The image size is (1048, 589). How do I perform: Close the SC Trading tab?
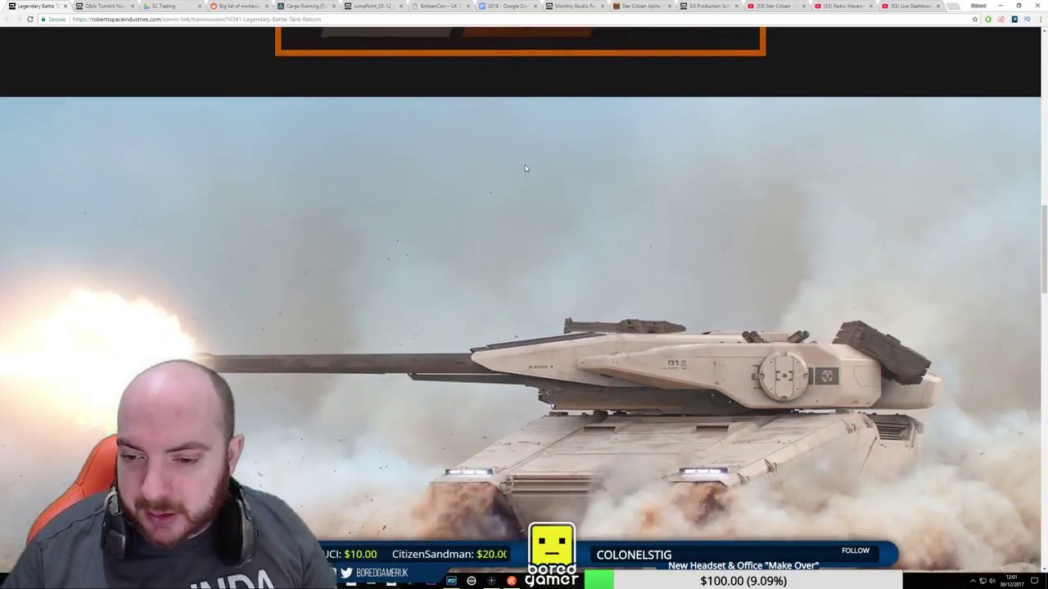coord(199,6)
